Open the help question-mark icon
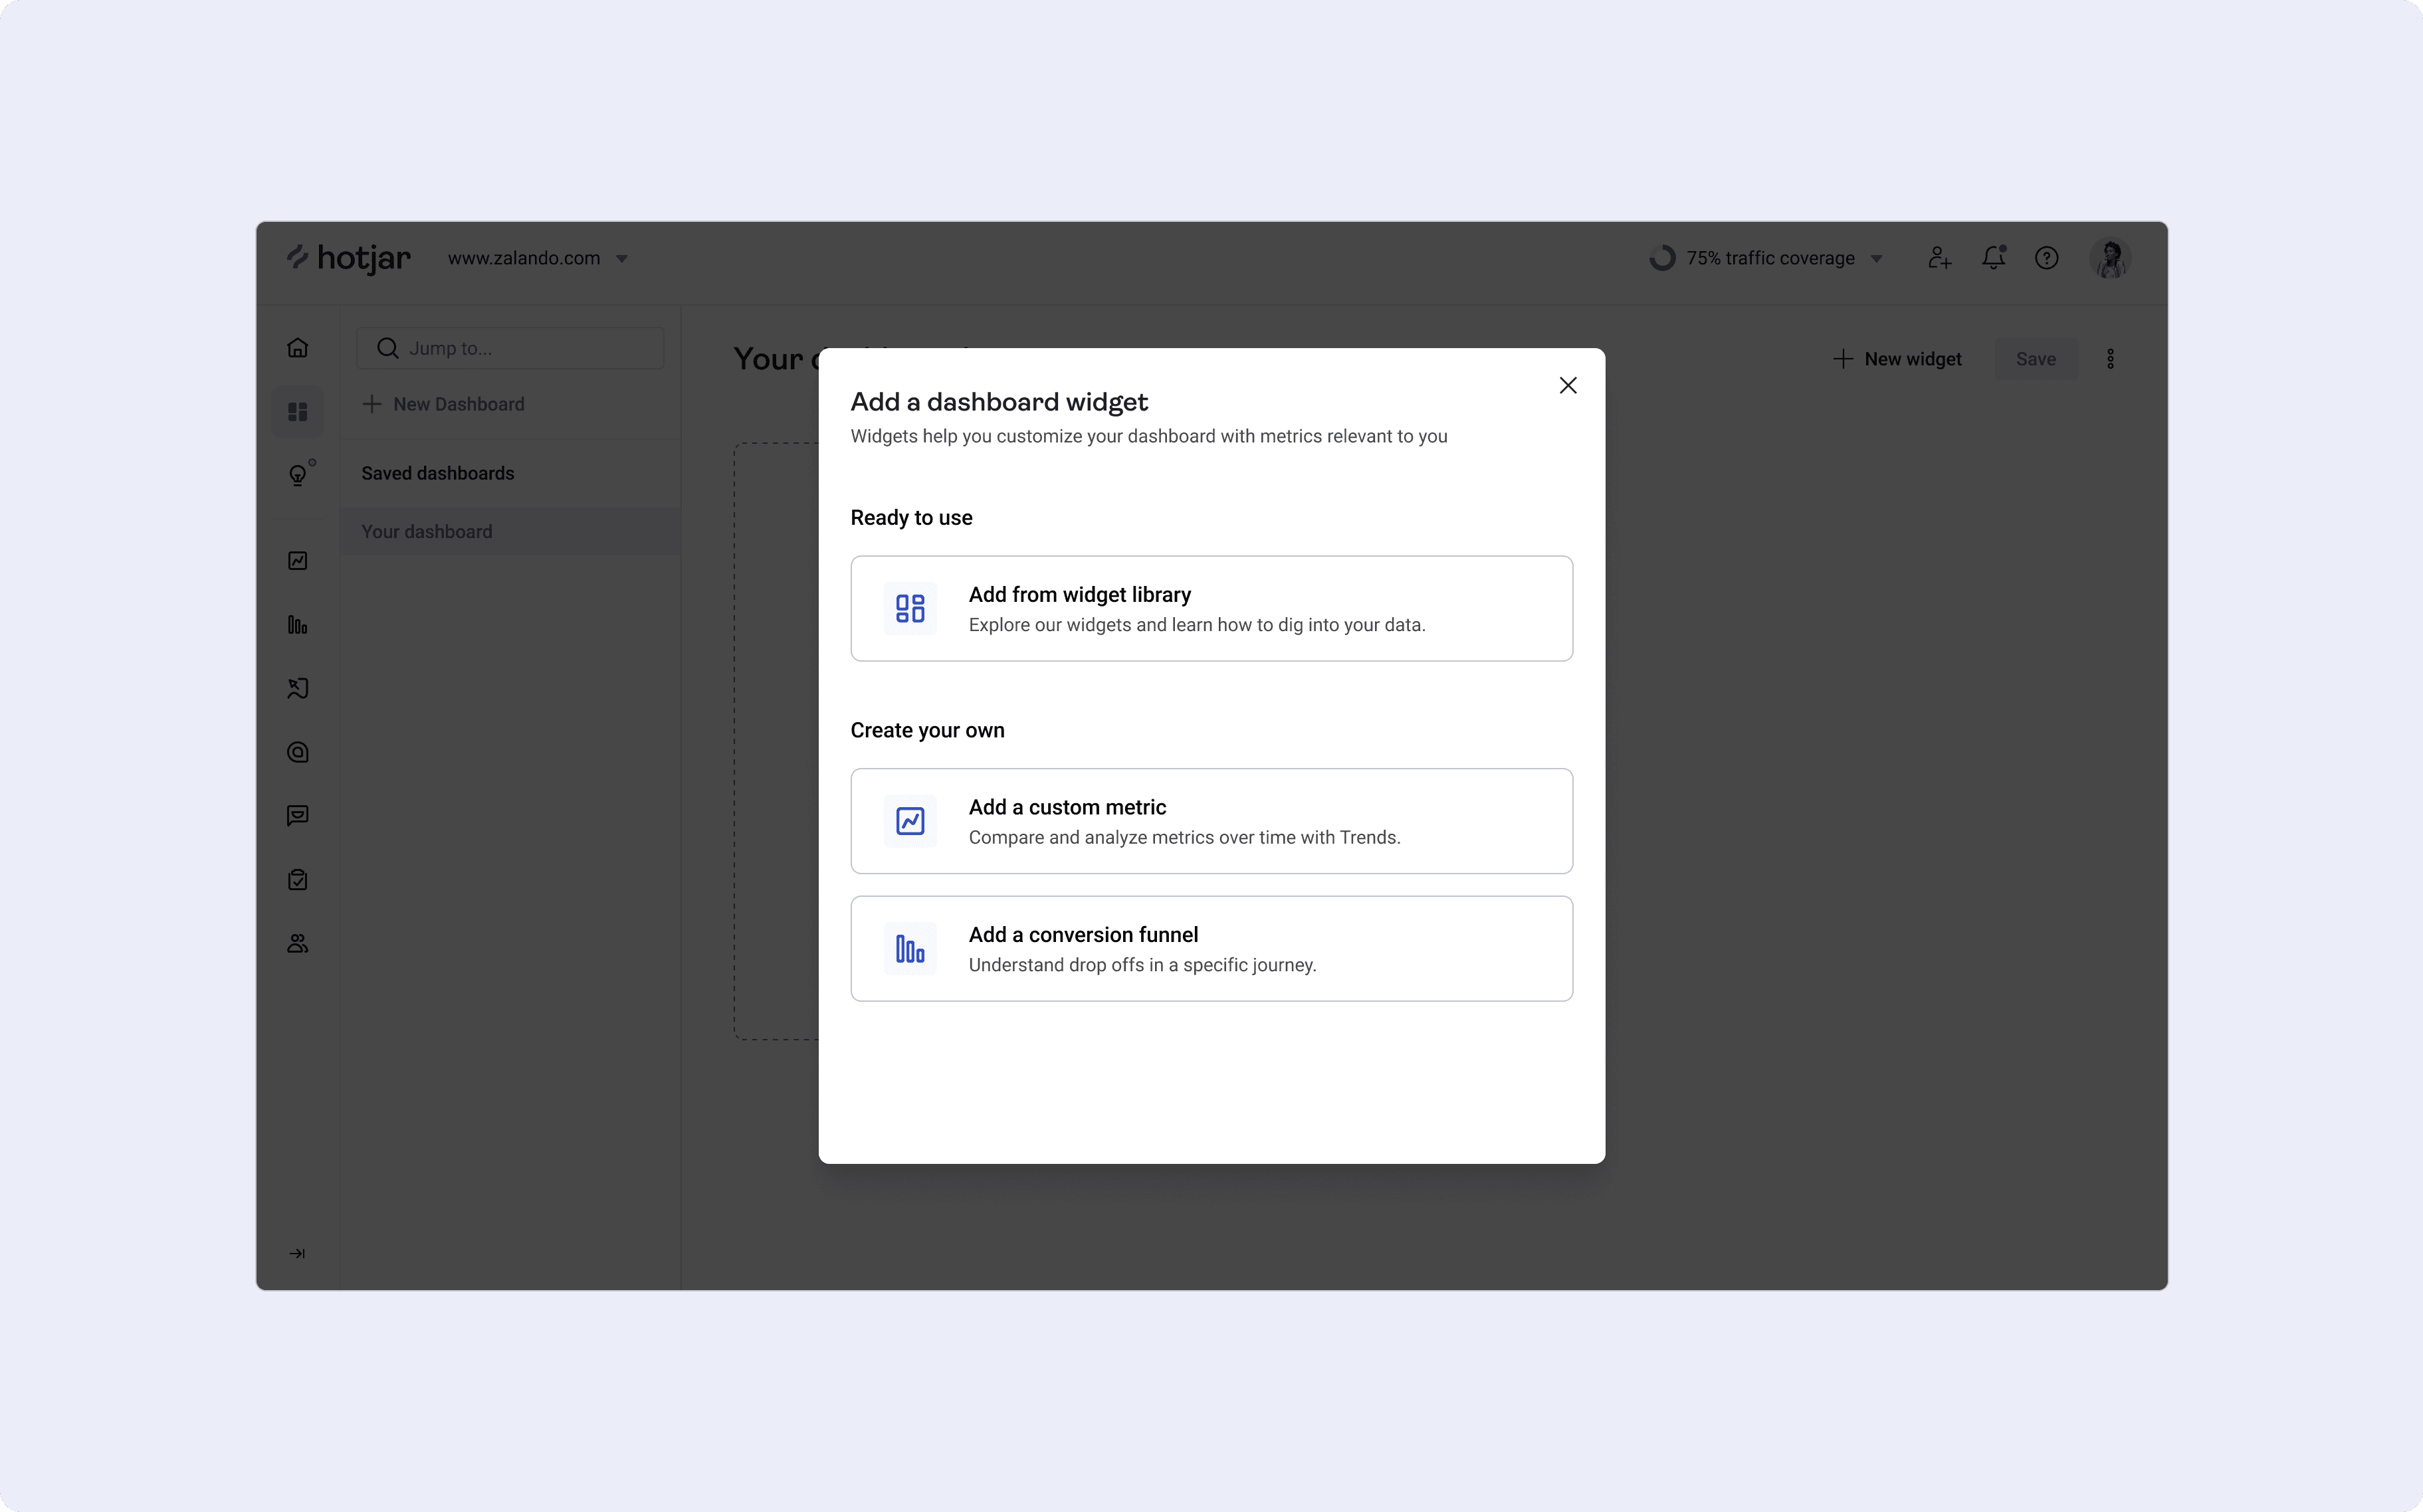 coord(2047,258)
